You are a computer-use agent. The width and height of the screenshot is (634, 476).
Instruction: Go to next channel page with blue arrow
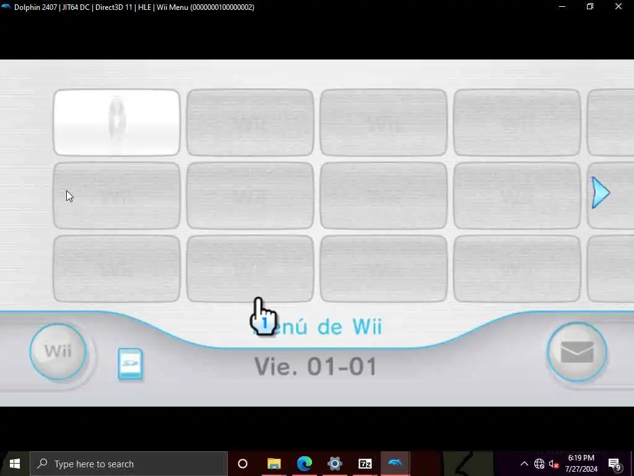(601, 193)
